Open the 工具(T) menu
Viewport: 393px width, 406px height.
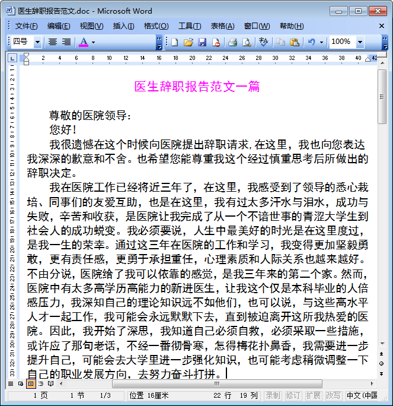coord(190,26)
